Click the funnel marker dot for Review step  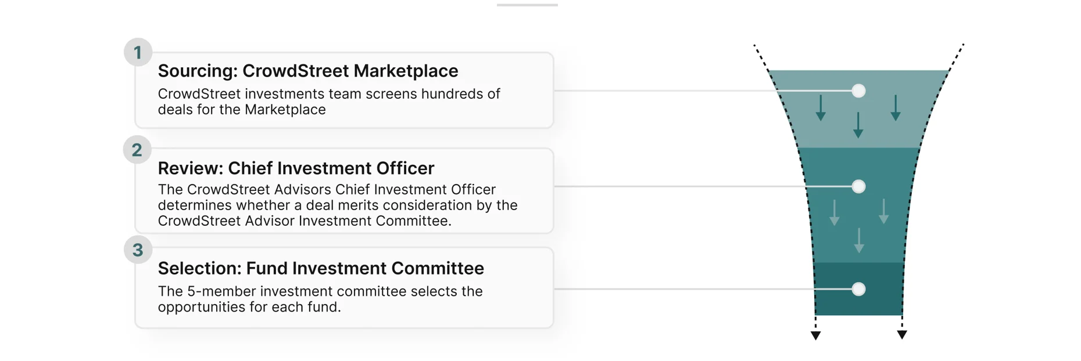(x=858, y=186)
